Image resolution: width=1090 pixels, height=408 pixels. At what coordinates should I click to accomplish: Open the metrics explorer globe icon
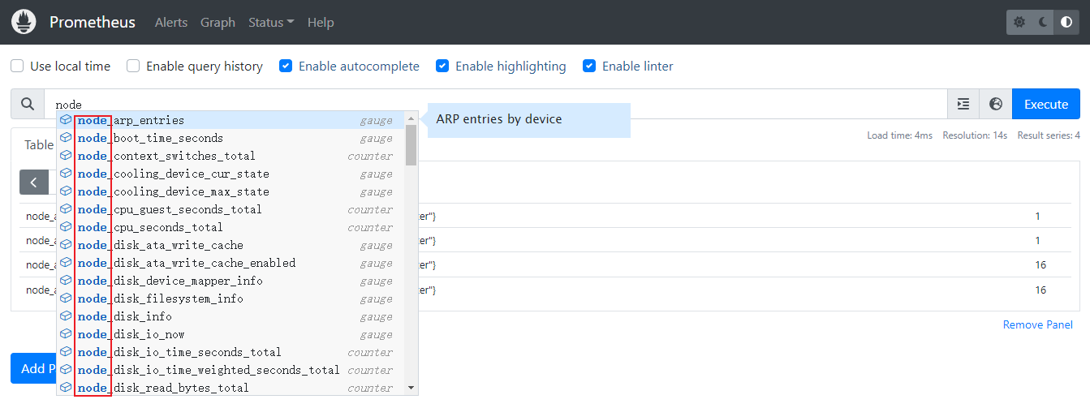coord(996,104)
